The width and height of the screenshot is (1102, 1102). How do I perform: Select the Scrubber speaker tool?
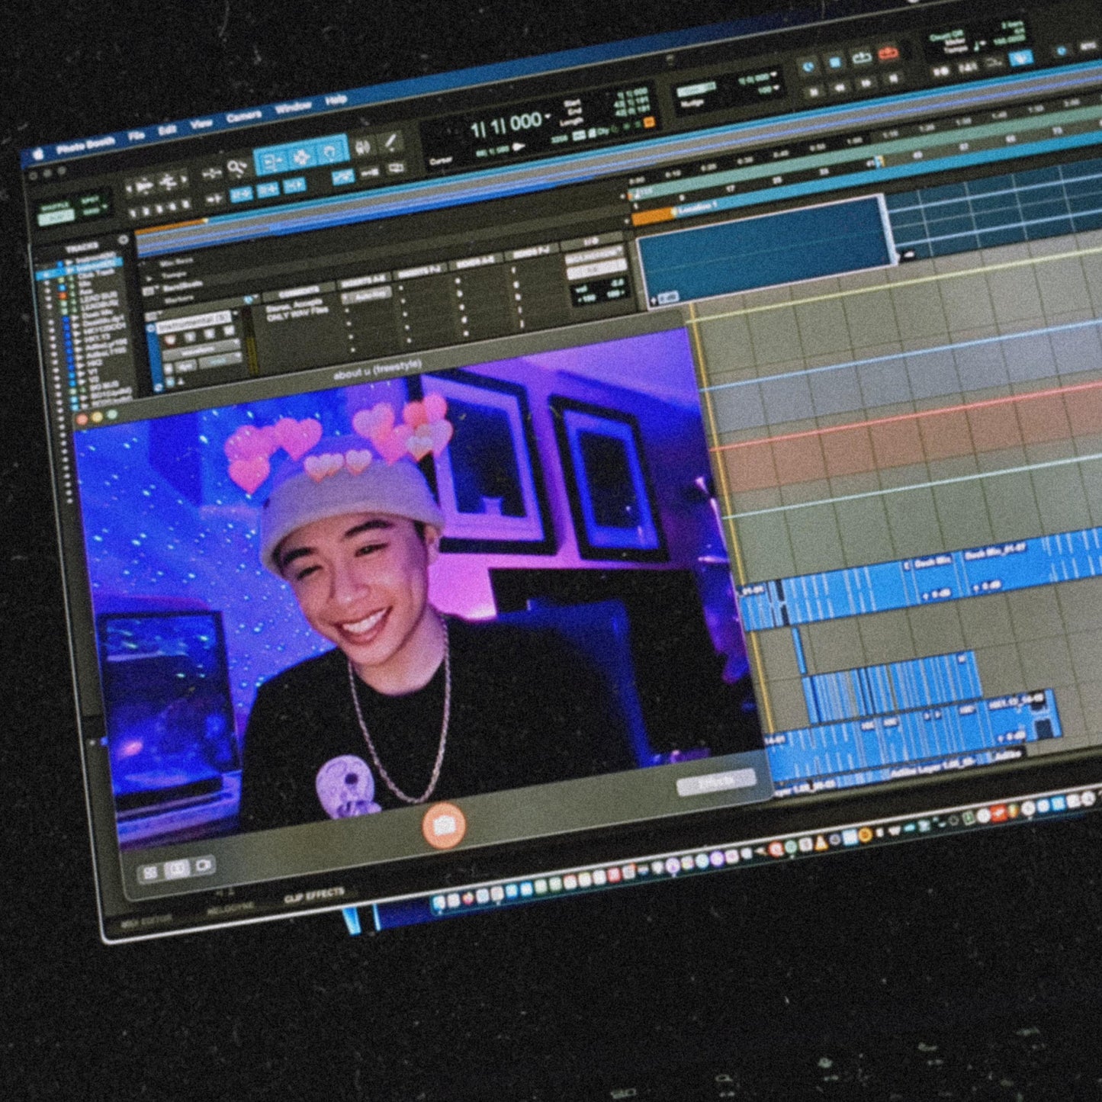pyautogui.click(x=363, y=146)
